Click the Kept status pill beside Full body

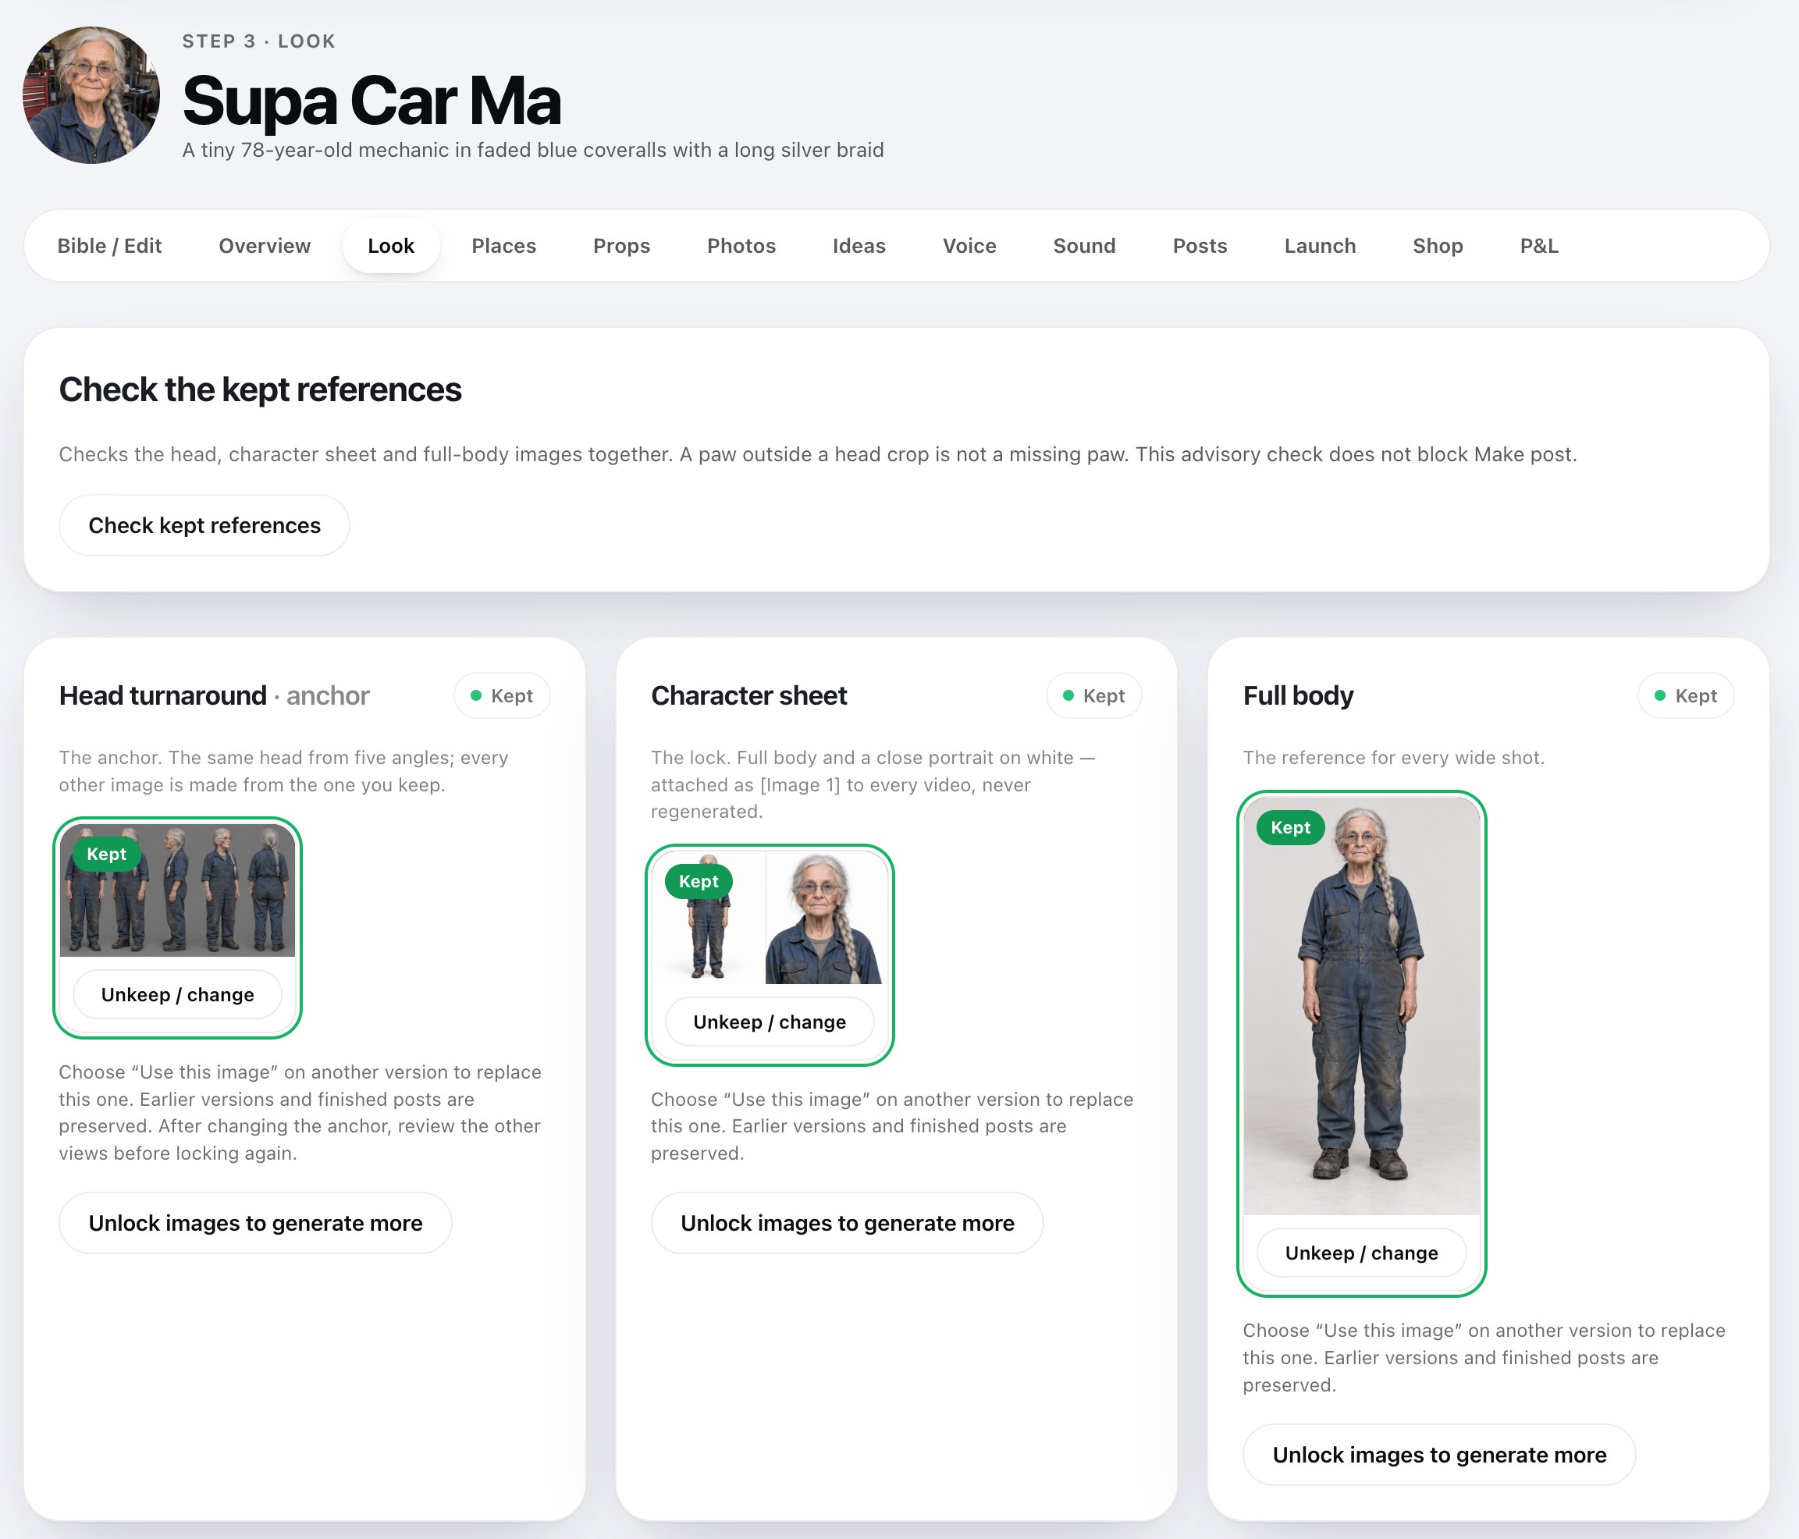click(1686, 695)
